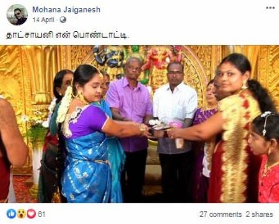Click the white flower vase in photo

(x=36, y=166)
